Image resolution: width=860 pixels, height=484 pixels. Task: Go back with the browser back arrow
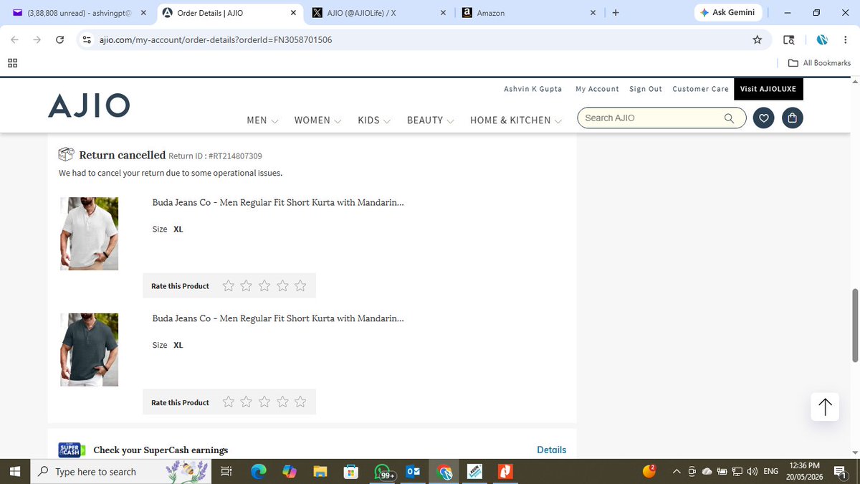click(14, 40)
